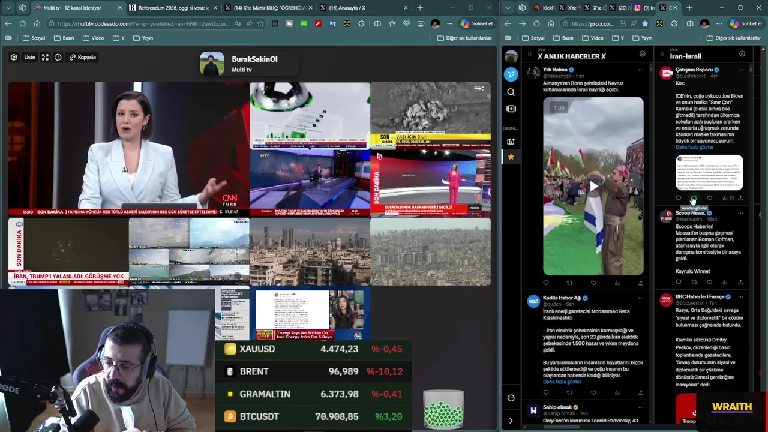Click Sohbet et Copilot button in left browser

476,23
